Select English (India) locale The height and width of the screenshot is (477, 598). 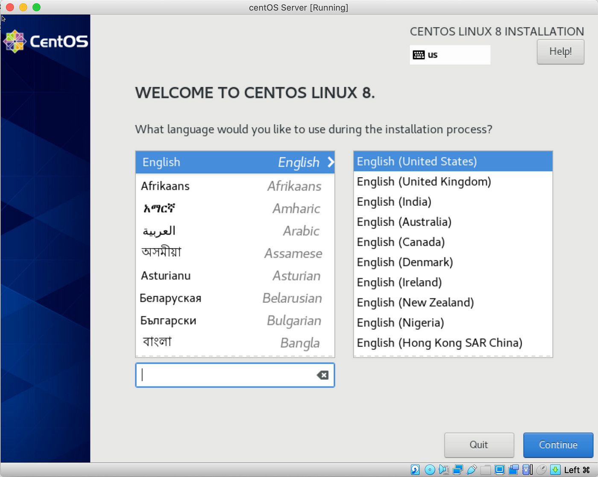(453, 202)
